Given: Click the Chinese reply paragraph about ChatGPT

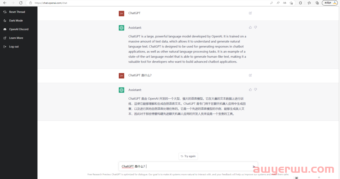Looking at the screenshot, I should click(x=187, y=106).
